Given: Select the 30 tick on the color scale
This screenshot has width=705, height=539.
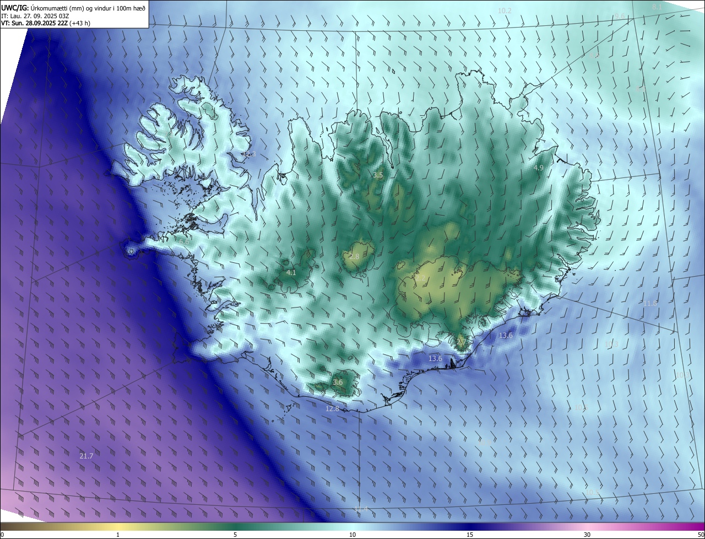Looking at the screenshot, I should tap(587, 535).
